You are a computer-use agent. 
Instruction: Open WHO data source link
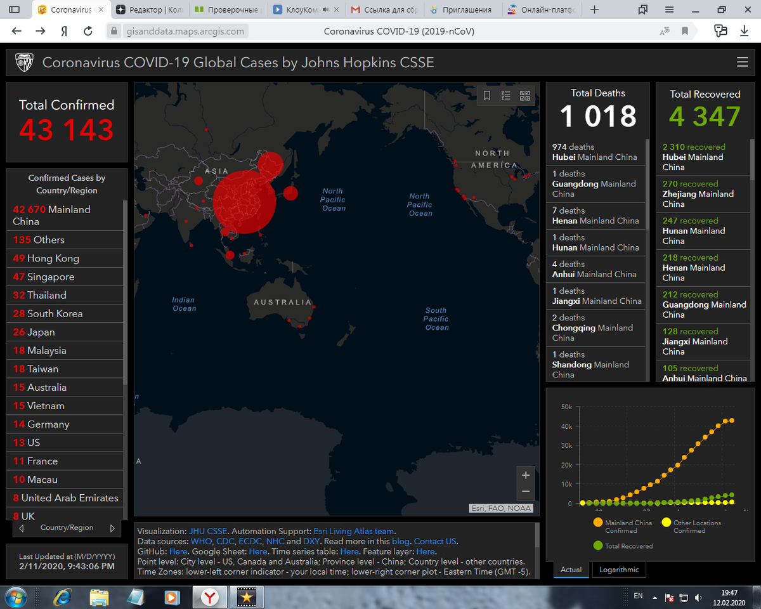point(201,541)
